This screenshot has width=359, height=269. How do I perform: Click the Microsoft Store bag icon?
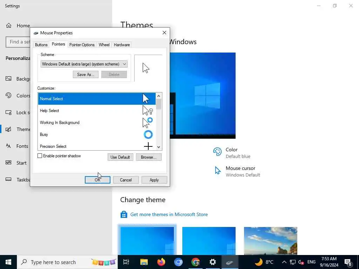pos(124,215)
